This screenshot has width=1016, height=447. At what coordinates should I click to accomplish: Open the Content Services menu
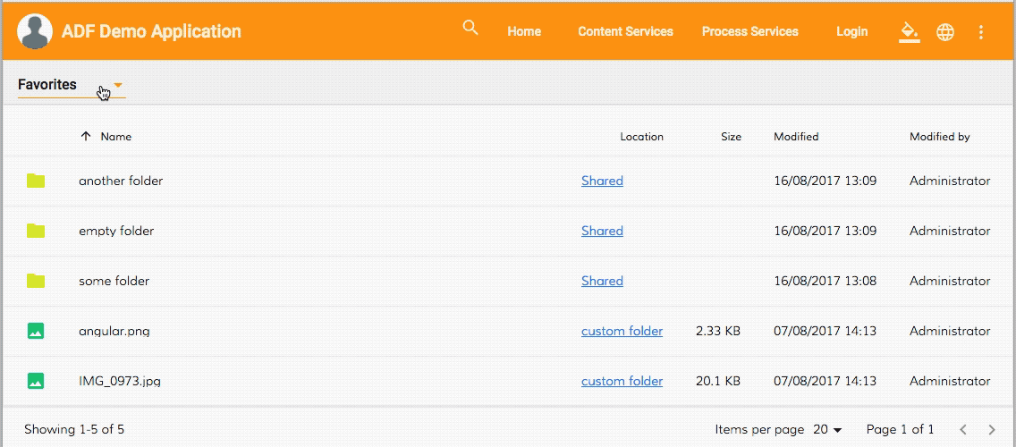click(x=625, y=32)
